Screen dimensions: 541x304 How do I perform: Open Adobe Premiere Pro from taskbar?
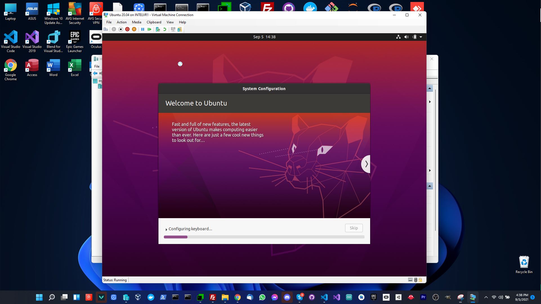tap(423, 297)
